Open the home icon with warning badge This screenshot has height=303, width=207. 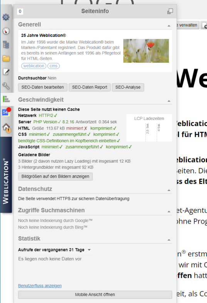[7, 128]
